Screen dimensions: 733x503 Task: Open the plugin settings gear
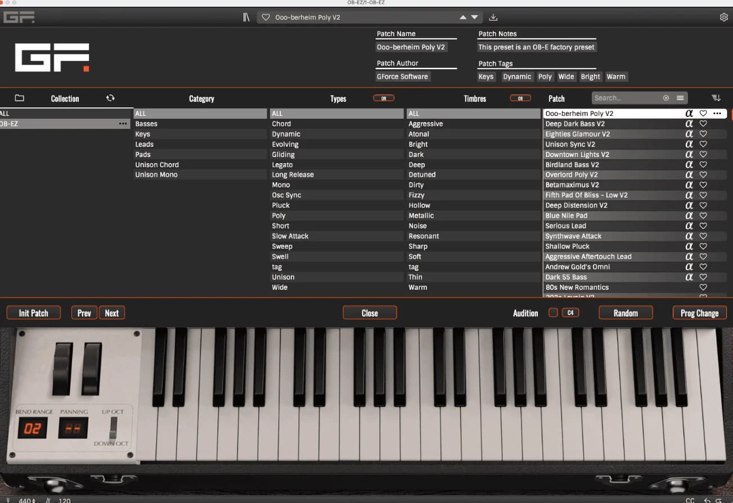point(724,17)
